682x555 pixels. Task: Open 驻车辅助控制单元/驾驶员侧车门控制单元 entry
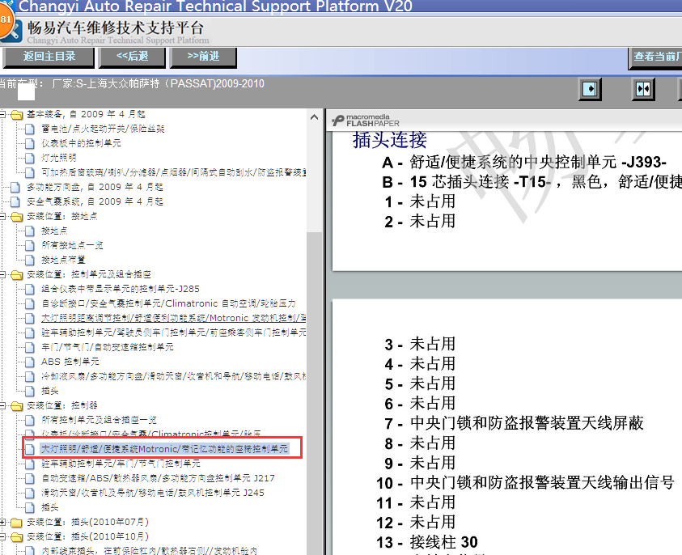[x=174, y=333]
